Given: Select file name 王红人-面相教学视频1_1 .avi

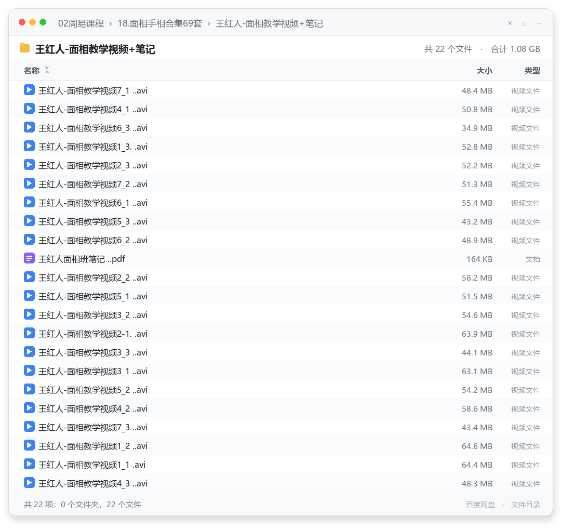Looking at the screenshot, I should [x=91, y=465].
